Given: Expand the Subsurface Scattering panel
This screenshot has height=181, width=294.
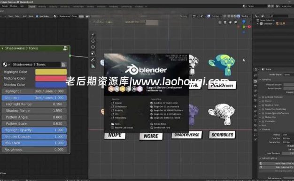Looking at the screenshot, I should [260, 109].
